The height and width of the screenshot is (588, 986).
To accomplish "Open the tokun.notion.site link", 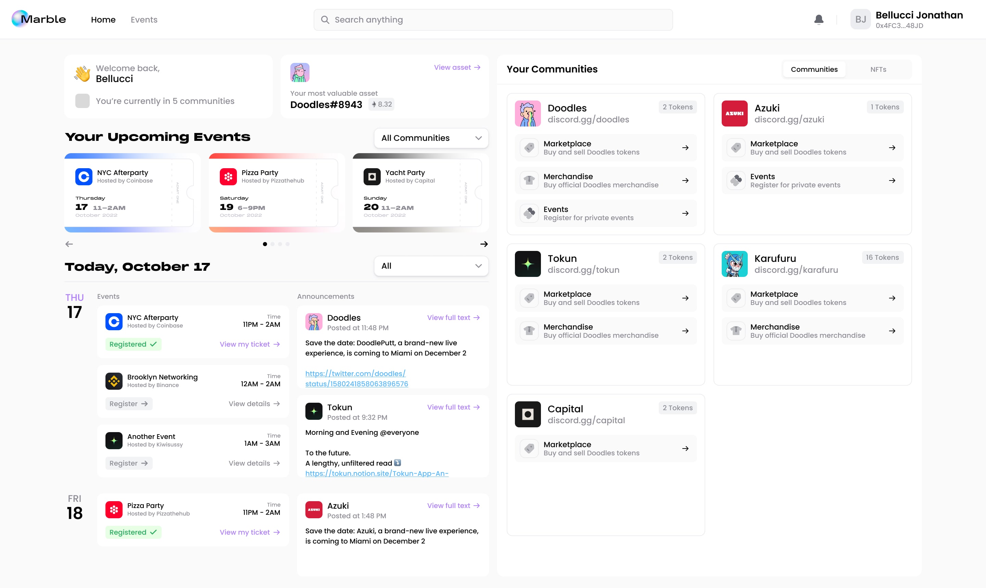I will coord(377,473).
